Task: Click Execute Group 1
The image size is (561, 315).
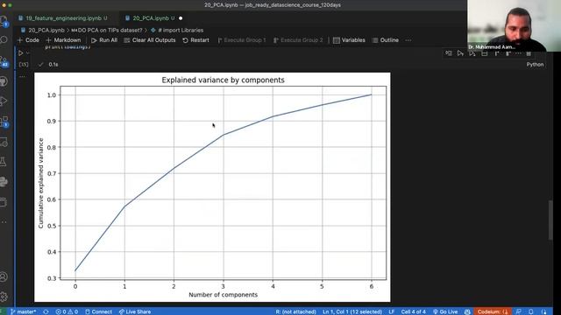Action: pos(242,40)
